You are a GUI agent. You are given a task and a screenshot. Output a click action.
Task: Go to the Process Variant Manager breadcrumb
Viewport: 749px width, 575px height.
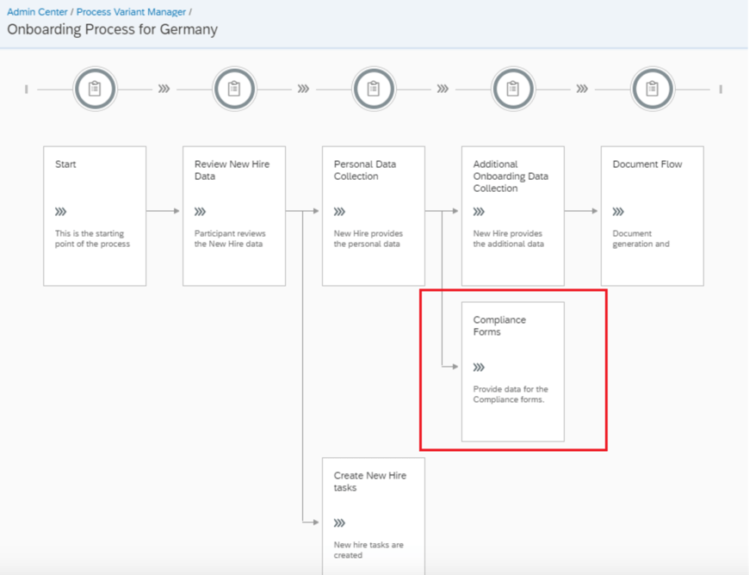(x=131, y=12)
